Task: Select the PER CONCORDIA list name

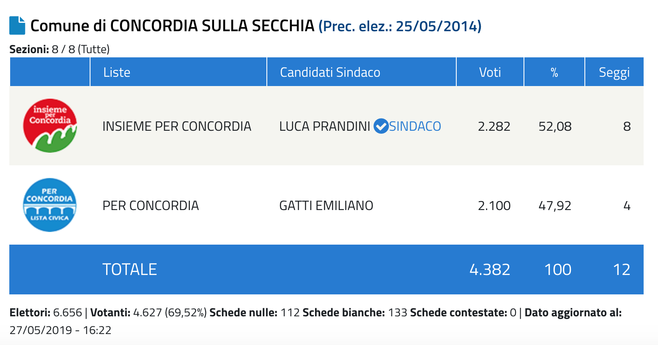Action: point(151,205)
